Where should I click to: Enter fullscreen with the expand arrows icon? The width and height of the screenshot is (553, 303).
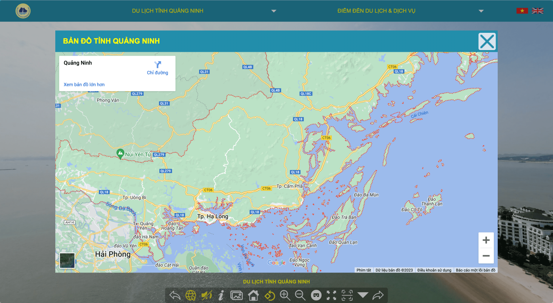[x=331, y=295]
